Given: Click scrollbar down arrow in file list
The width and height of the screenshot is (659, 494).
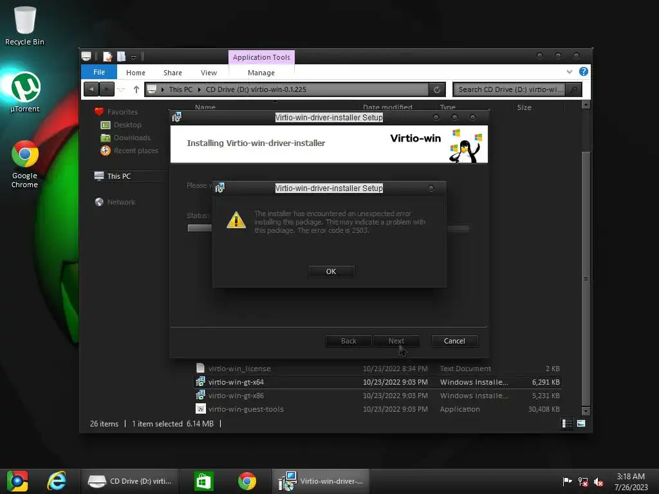Looking at the screenshot, I should click(586, 410).
